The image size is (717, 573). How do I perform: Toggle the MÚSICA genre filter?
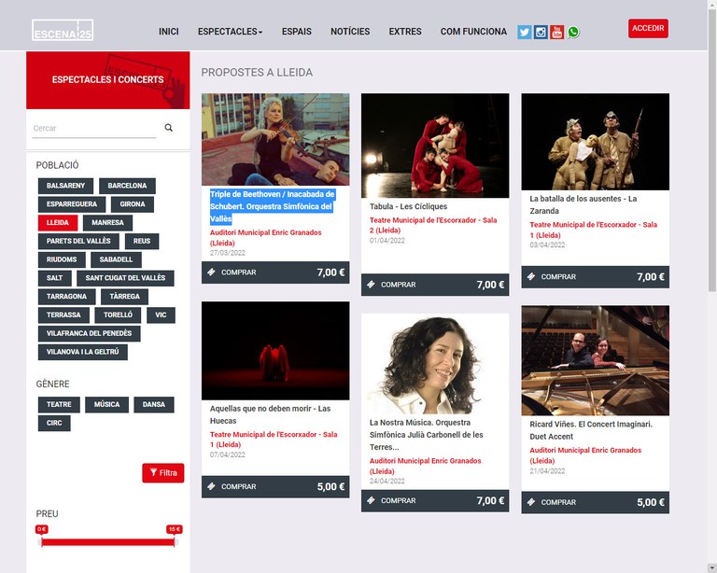point(106,404)
